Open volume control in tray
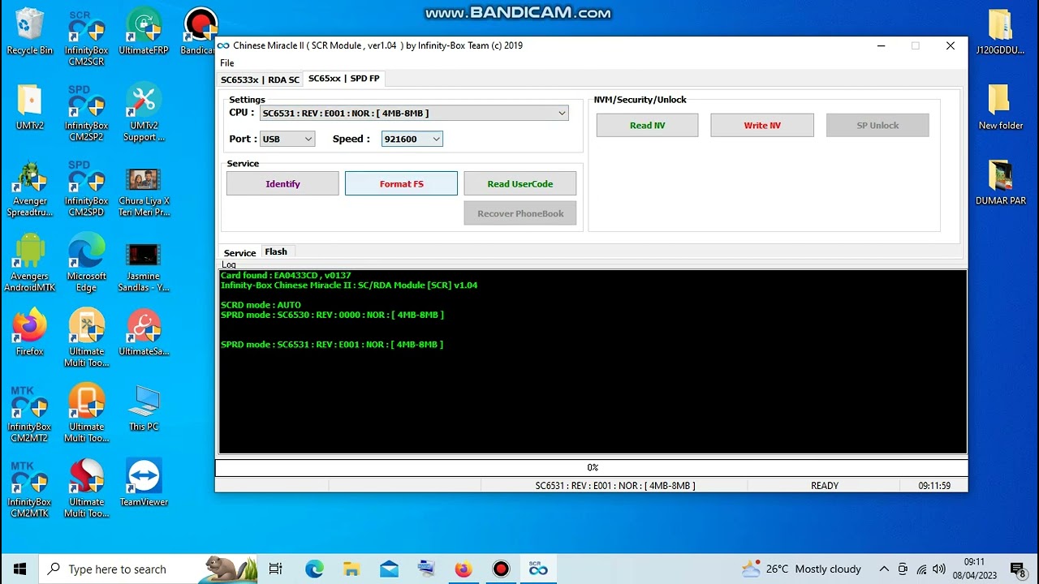This screenshot has width=1039, height=584. 939,569
